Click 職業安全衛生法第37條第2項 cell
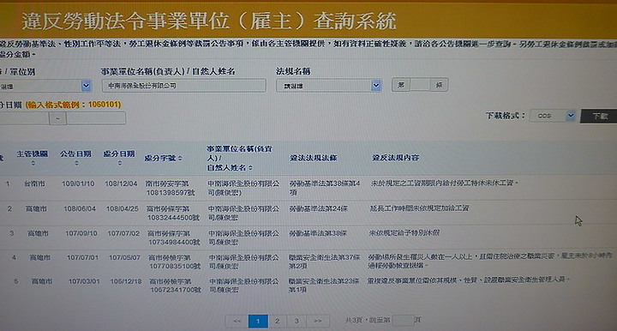 324,262
